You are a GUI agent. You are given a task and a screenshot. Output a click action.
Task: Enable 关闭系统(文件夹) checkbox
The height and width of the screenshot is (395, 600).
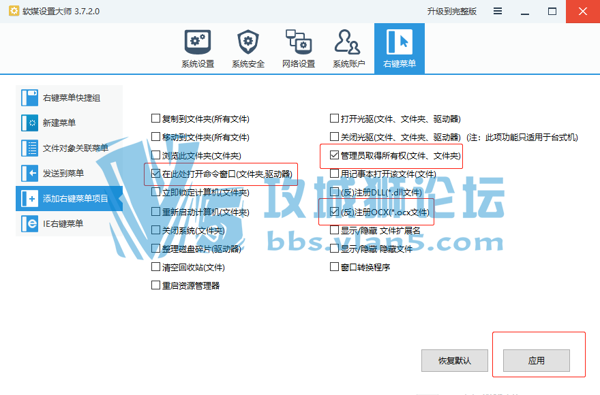pyautogui.click(x=155, y=230)
